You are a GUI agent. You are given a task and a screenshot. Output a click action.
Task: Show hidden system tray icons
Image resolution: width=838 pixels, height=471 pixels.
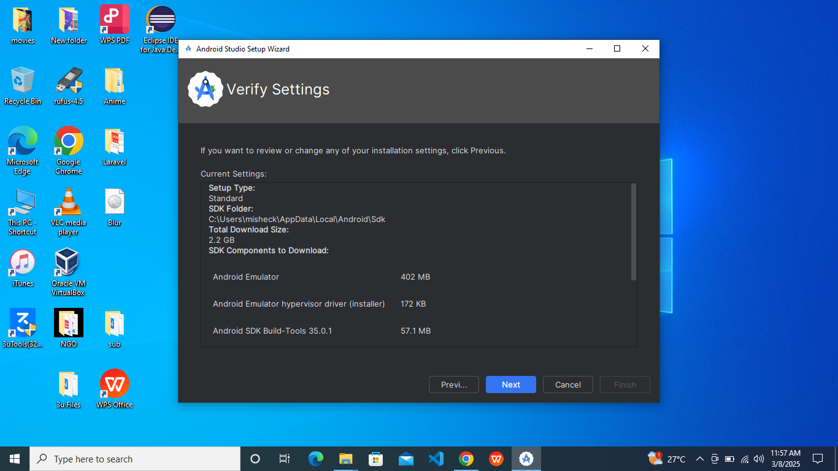[699, 459]
